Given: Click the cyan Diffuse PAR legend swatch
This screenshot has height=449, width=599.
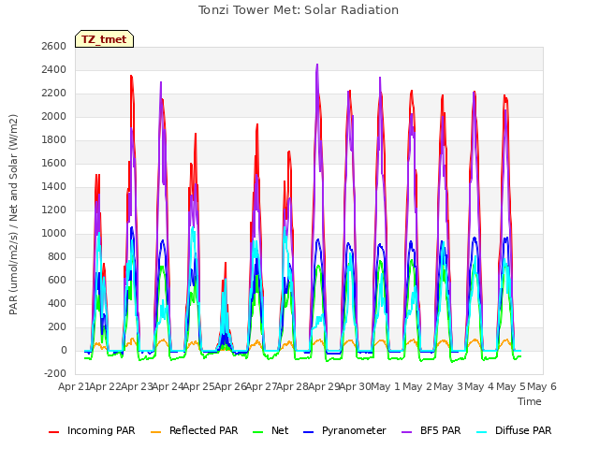Looking at the screenshot, I should (482, 432).
